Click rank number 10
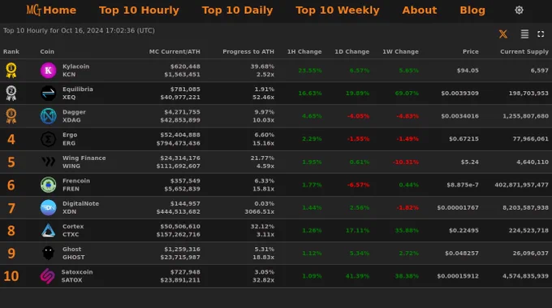552x308 pixels. (x=11, y=276)
